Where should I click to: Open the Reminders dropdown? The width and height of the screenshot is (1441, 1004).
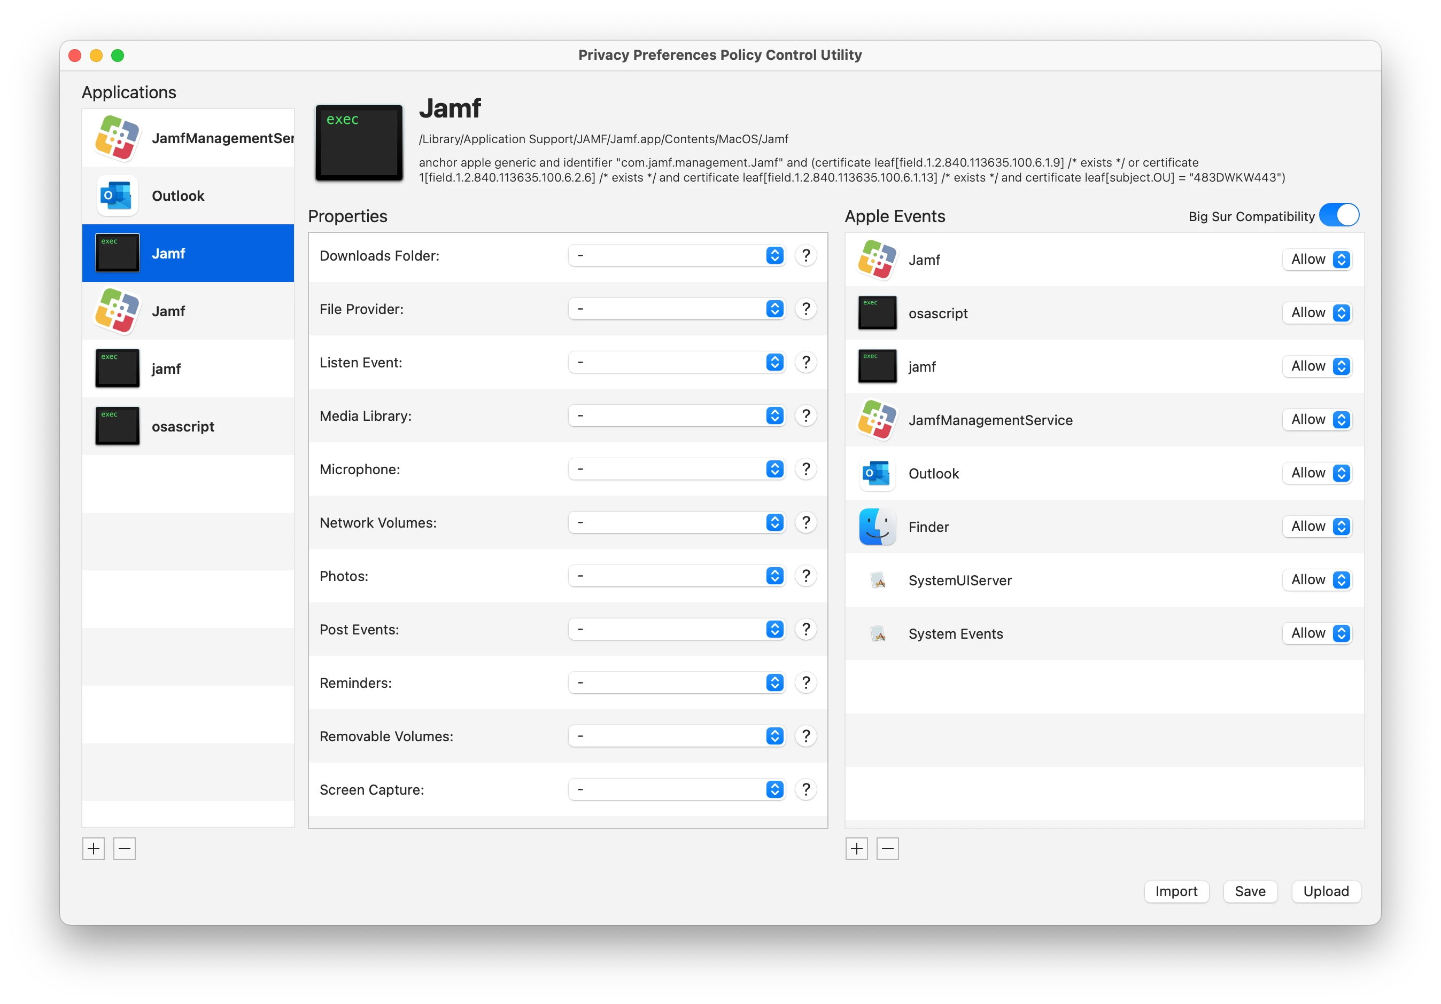tap(677, 683)
